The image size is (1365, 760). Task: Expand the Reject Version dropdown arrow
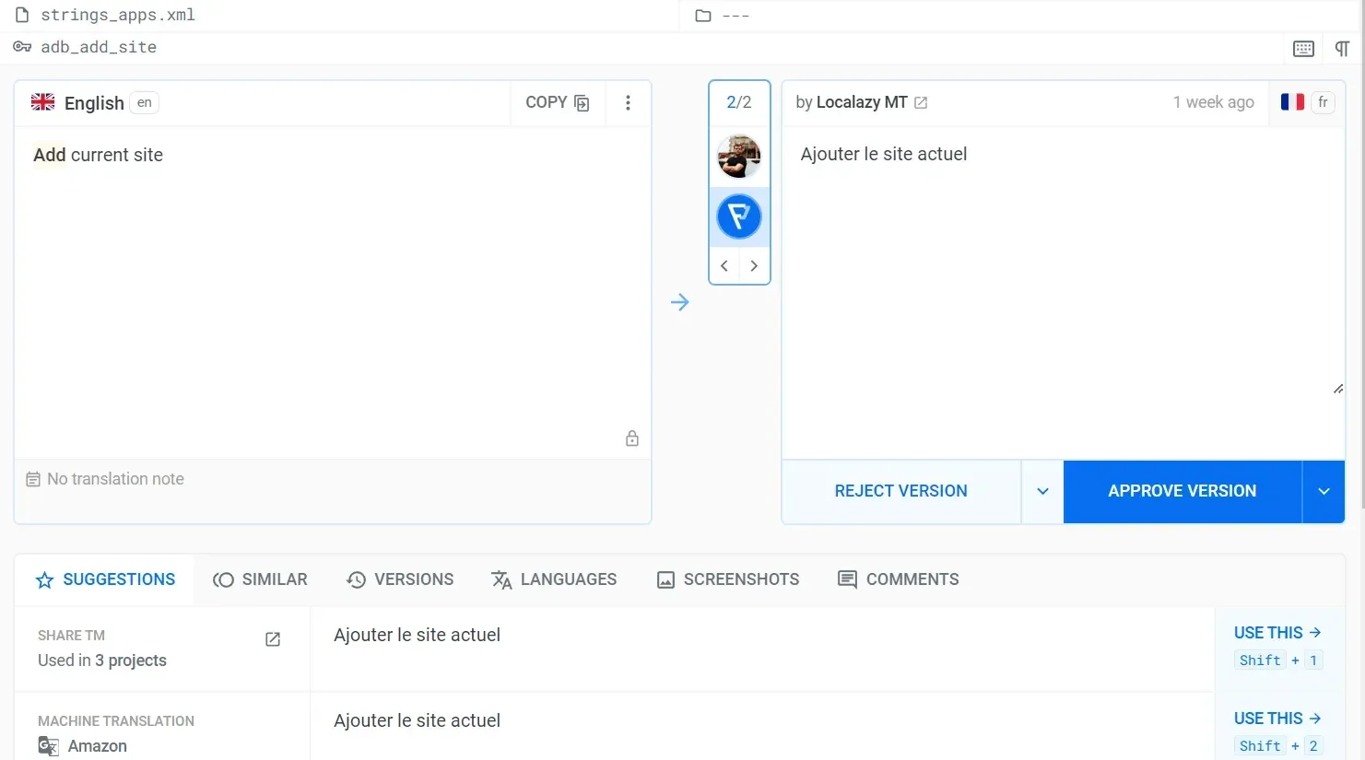[x=1042, y=492]
